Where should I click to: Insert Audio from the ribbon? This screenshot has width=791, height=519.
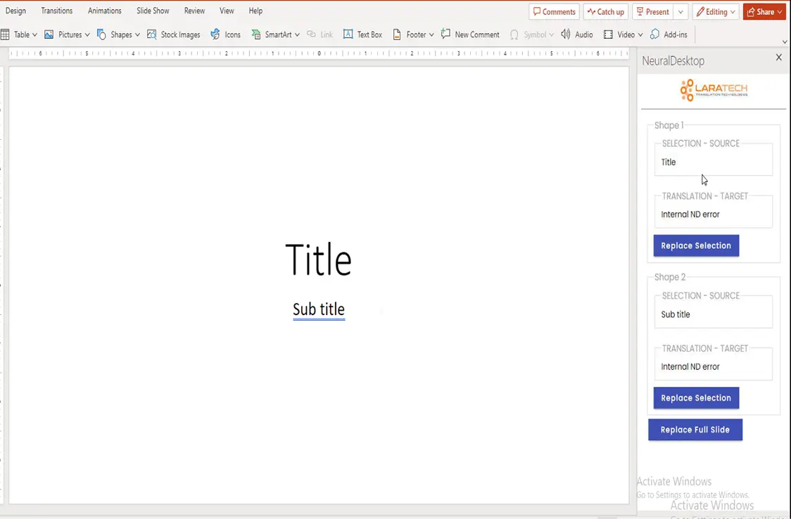(576, 34)
